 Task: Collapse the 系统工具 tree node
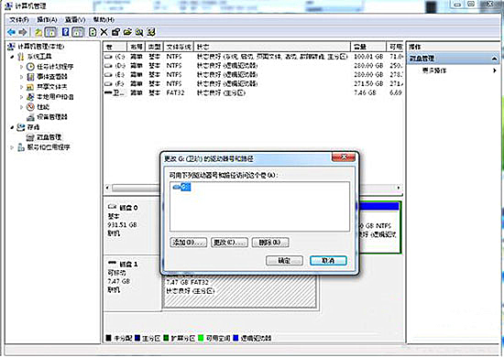[x=12, y=57]
